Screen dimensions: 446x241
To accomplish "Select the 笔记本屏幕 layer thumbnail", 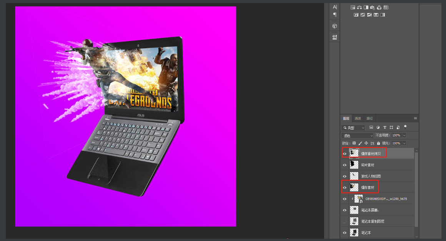I will pos(354,210).
